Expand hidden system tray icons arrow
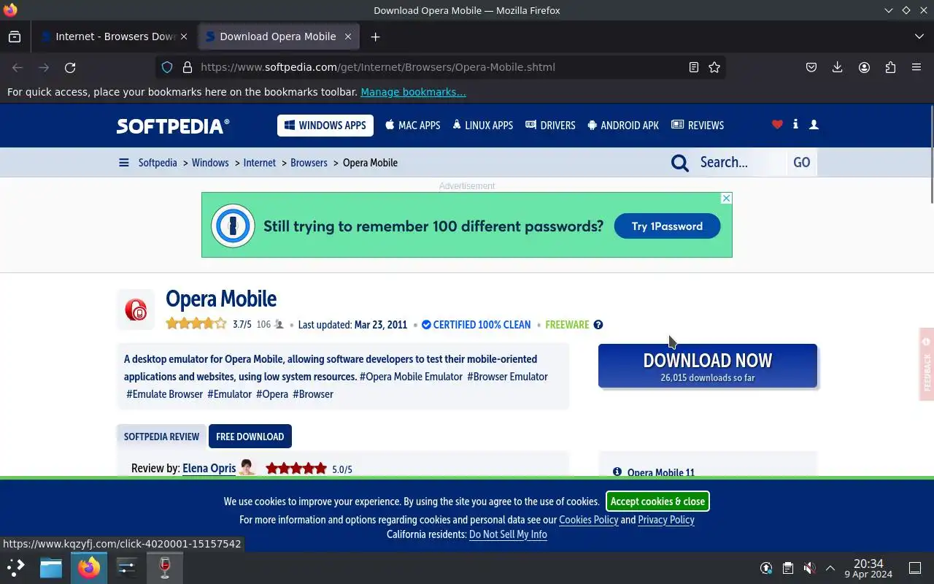This screenshot has width=934, height=584. tap(830, 568)
